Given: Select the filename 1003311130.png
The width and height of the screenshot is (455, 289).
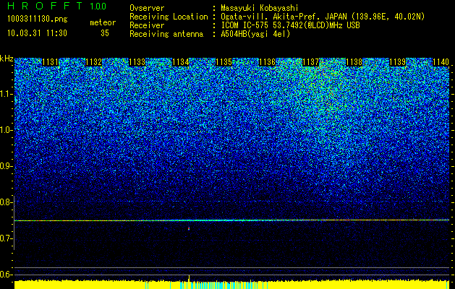Looking at the screenshot, I should coord(38,19).
